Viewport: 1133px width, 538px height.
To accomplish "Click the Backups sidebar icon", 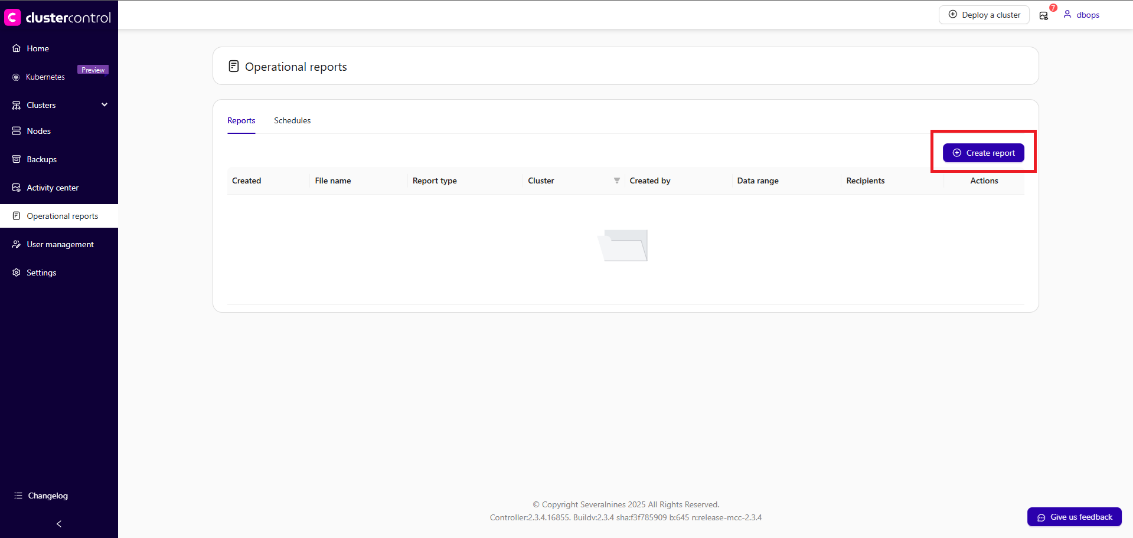I will 16,159.
